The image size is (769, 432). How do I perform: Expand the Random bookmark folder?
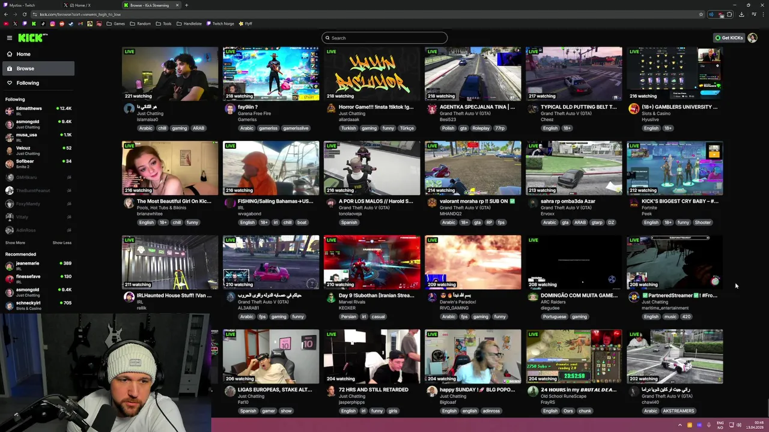pyautogui.click(x=141, y=24)
